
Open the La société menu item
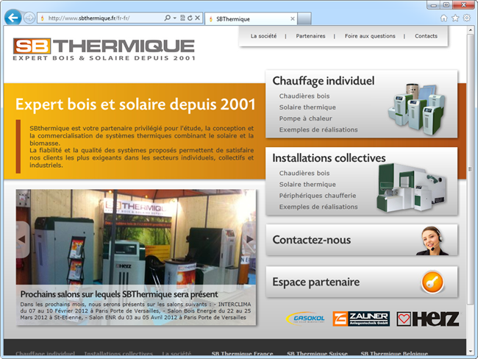[x=263, y=36]
